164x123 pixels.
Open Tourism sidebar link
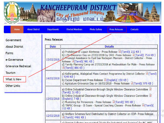pyautogui.click(x=10, y=73)
